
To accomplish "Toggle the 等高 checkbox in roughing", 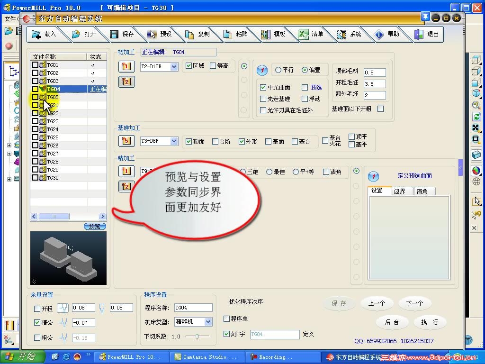I will pyautogui.click(x=213, y=65).
